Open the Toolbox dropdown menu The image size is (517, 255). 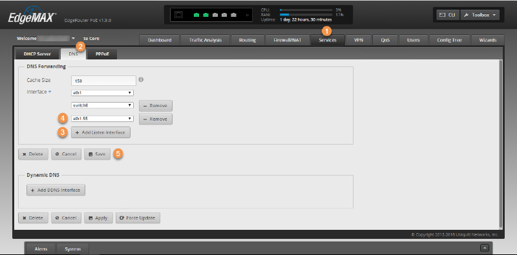(480, 15)
